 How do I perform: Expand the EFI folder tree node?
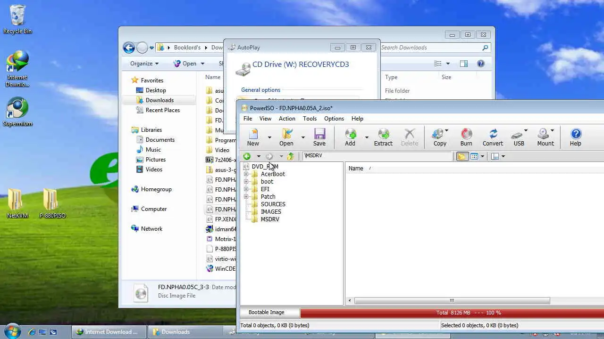pyautogui.click(x=246, y=189)
